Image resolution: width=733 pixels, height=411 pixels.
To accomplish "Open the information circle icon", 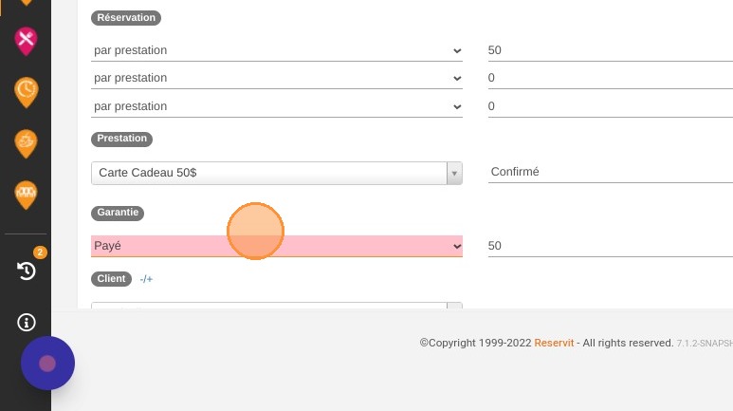I will [x=27, y=322].
